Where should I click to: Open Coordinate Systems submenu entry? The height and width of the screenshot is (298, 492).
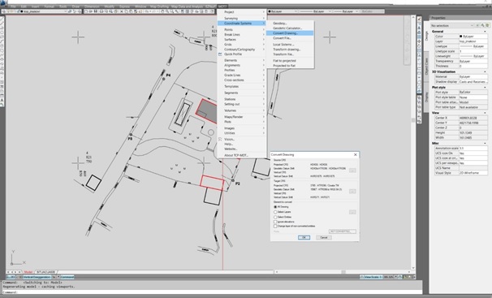(x=242, y=24)
